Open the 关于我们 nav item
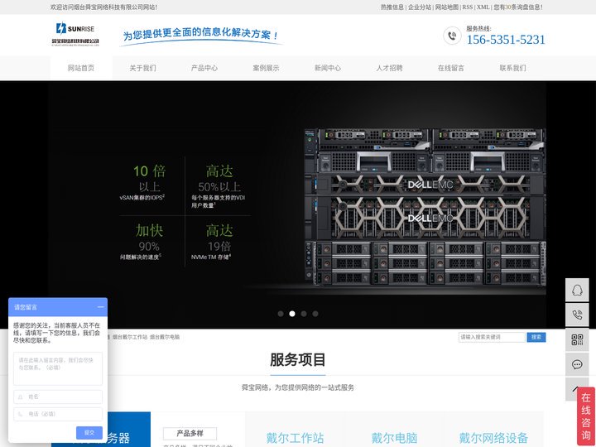 [x=142, y=68]
